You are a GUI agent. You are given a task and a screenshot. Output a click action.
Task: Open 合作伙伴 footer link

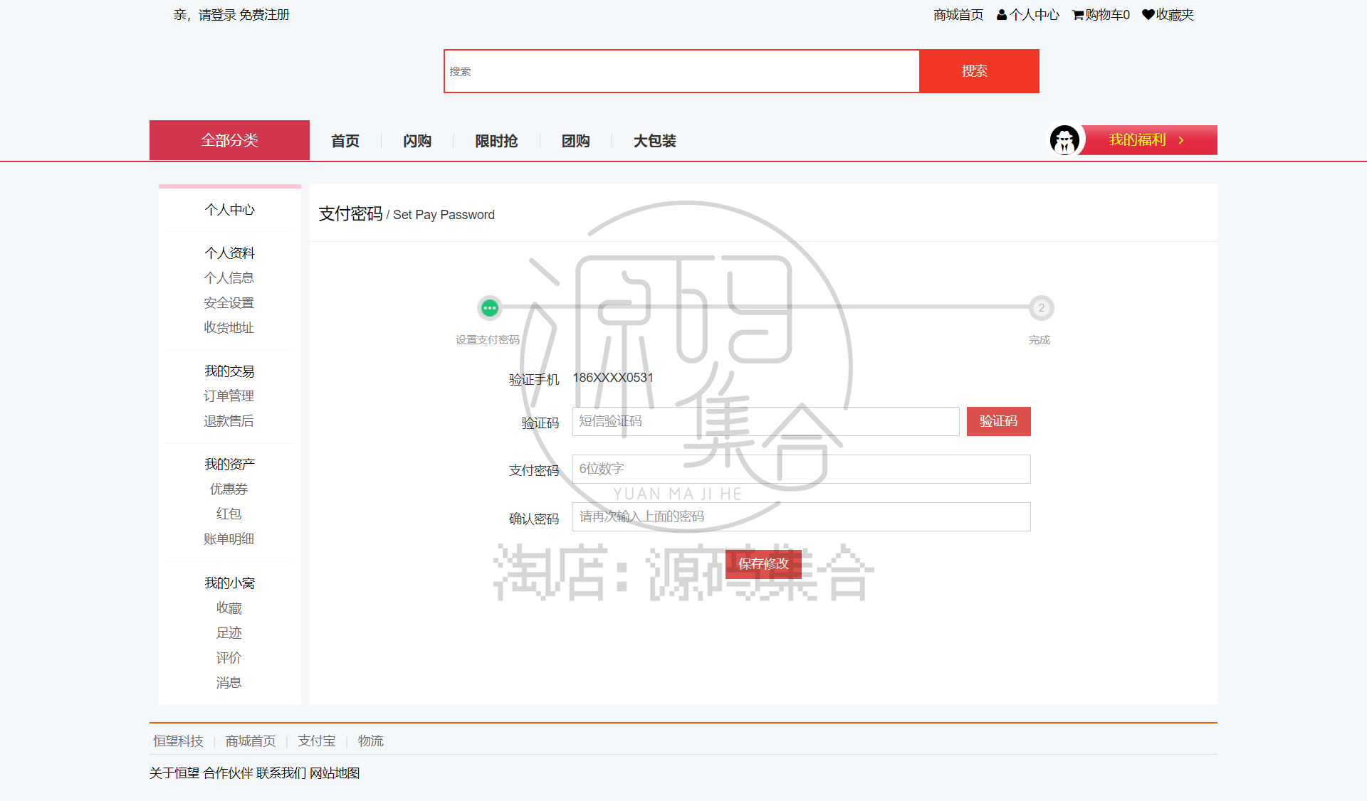pyautogui.click(x=228, y=773)
